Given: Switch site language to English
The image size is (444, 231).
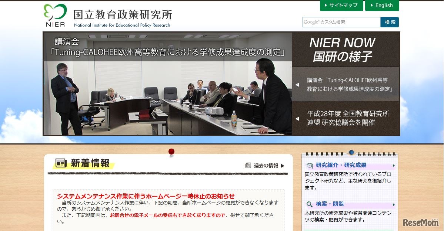Looking at the screenshot, I should click(382, 6).
